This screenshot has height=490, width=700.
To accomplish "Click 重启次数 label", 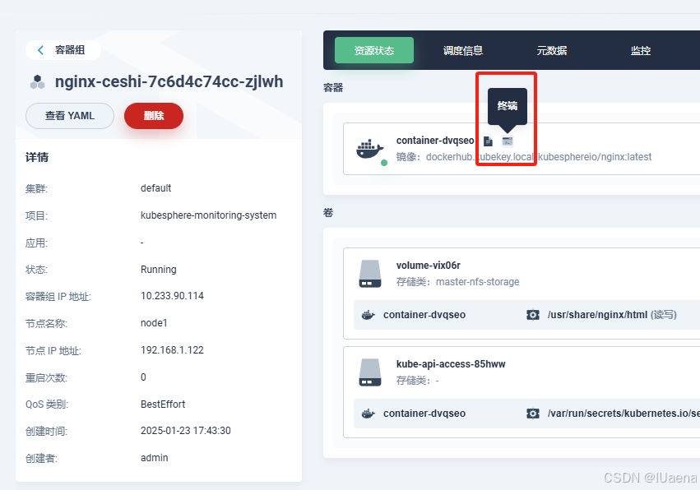I will point(46,378).
